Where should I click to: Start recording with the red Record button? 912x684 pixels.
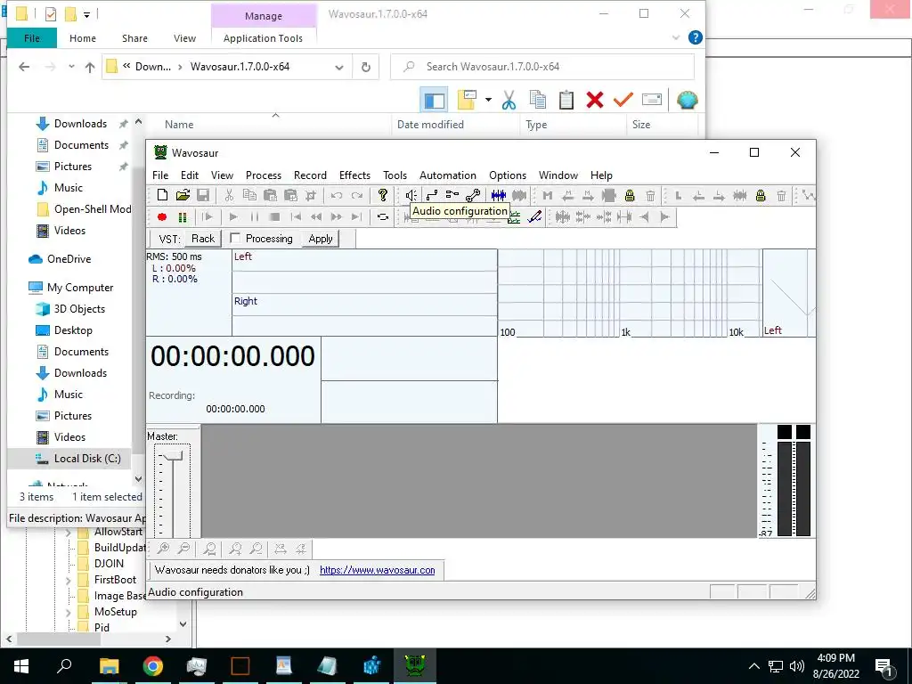(x=162, y=217)
